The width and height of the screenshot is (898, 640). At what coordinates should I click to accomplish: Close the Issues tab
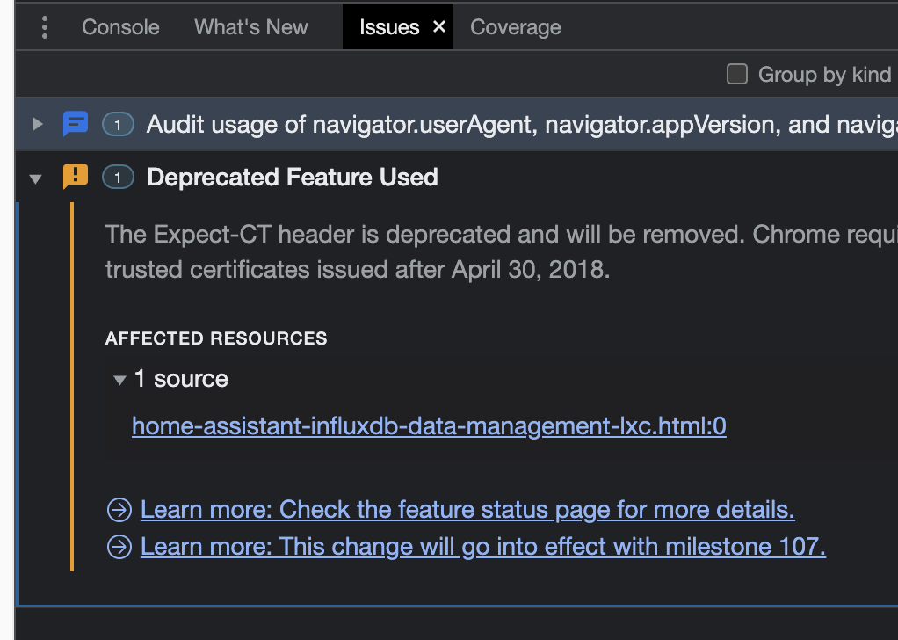(x=438, y=26)
